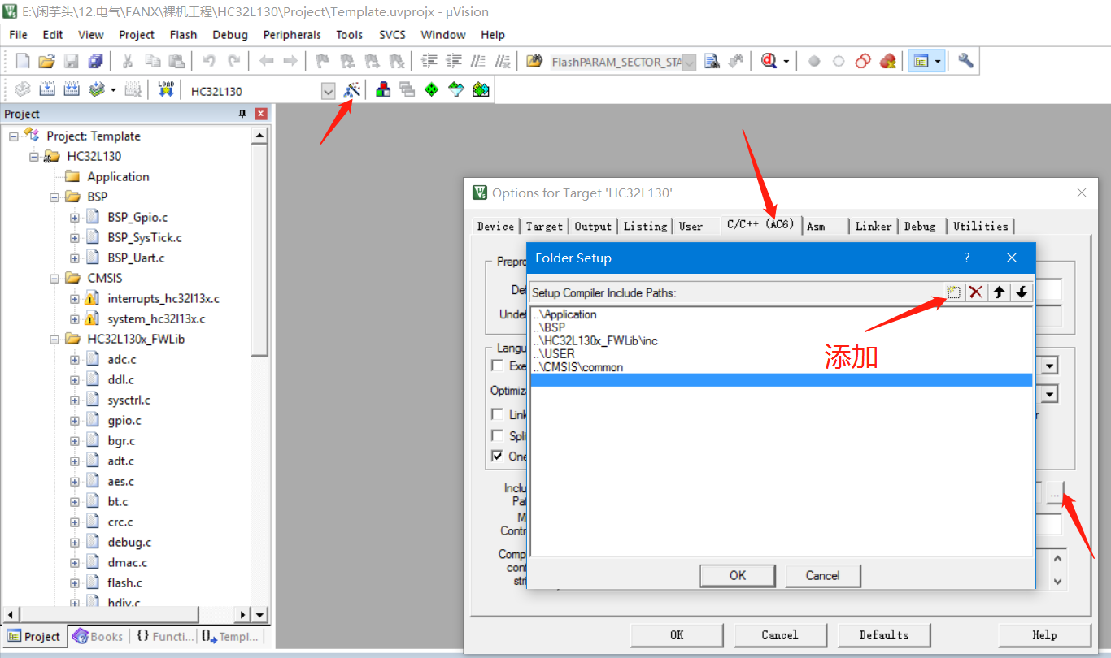Screen dimensions: 1111x658
Task: Switch to the Books panel tab
Action: tap(98, 637)
